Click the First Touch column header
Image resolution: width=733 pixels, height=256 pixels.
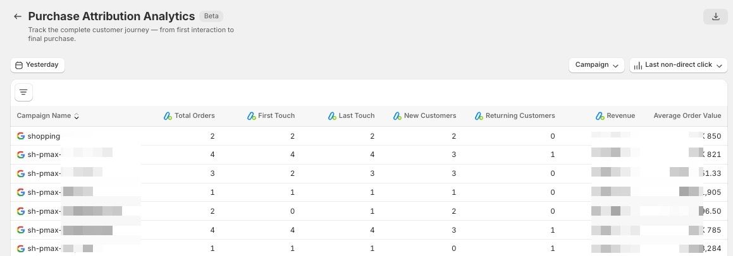(276, 115)
